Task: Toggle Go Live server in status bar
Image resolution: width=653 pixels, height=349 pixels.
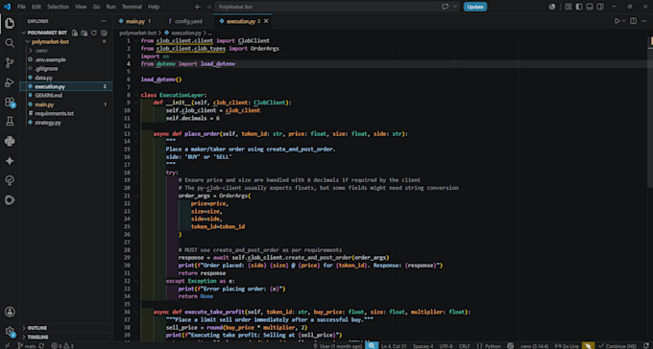Action: pyautogui.click(x=567, y=346)
